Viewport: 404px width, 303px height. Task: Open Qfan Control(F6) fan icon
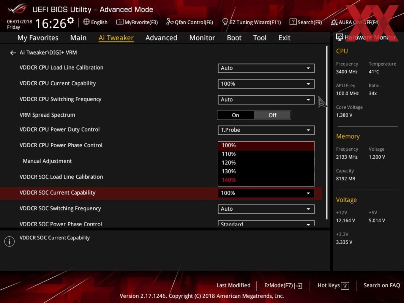pos(170,22)
